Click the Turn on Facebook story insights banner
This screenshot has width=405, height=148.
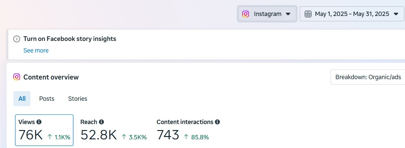pyautogui.click(x=206, y=45)
